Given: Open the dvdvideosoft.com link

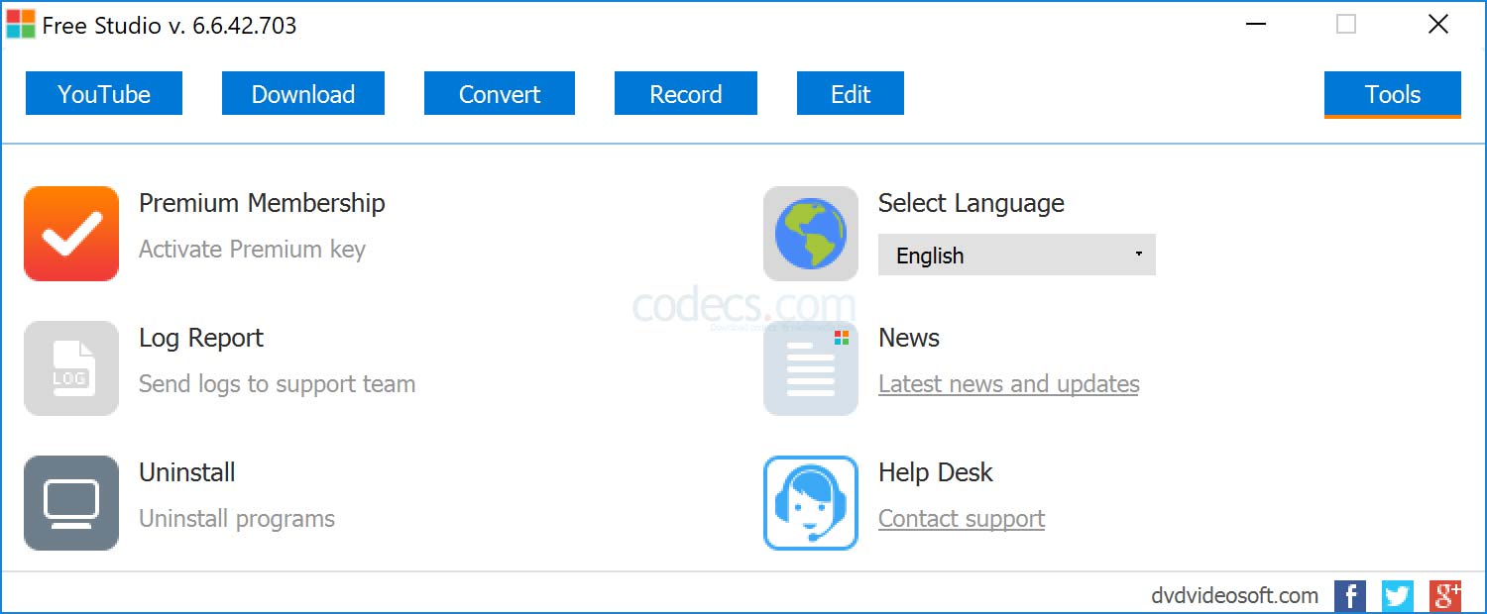Looking at the screenshot, I should pyautogui.click(x=1235, y=596).
